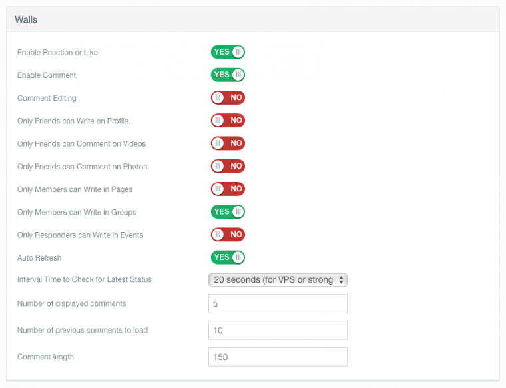Click the Walls panel header
The height and width of the screenshot is (388, 506).
(253, 20)
